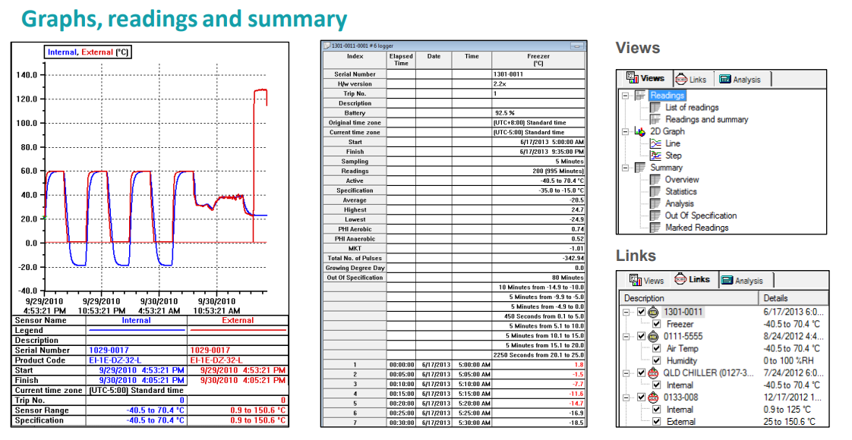Image resolution: width=852 pixels, height=440 pixels.
Task: Collapse the Readings tree node
Action: point(626,96)
